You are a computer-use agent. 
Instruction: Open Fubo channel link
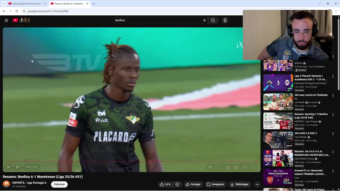pyautogui.click(x=297, y=178)
